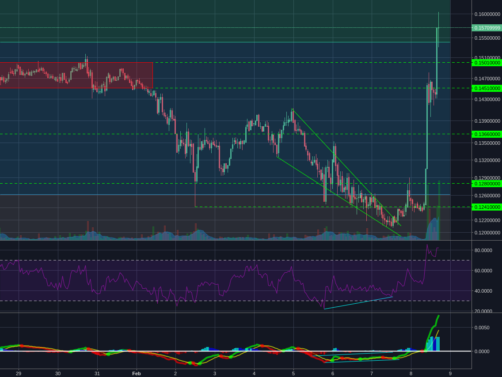Click the 0.12600000 price axis tick
502x377 pixels.
coord(487,196)
